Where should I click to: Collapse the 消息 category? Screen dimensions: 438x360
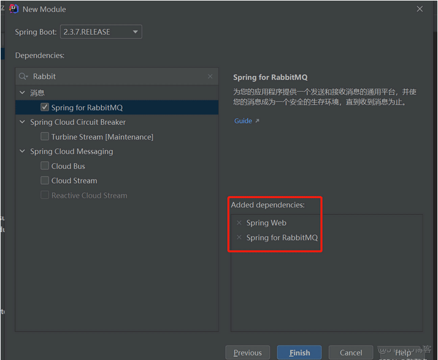coord(23,93)
